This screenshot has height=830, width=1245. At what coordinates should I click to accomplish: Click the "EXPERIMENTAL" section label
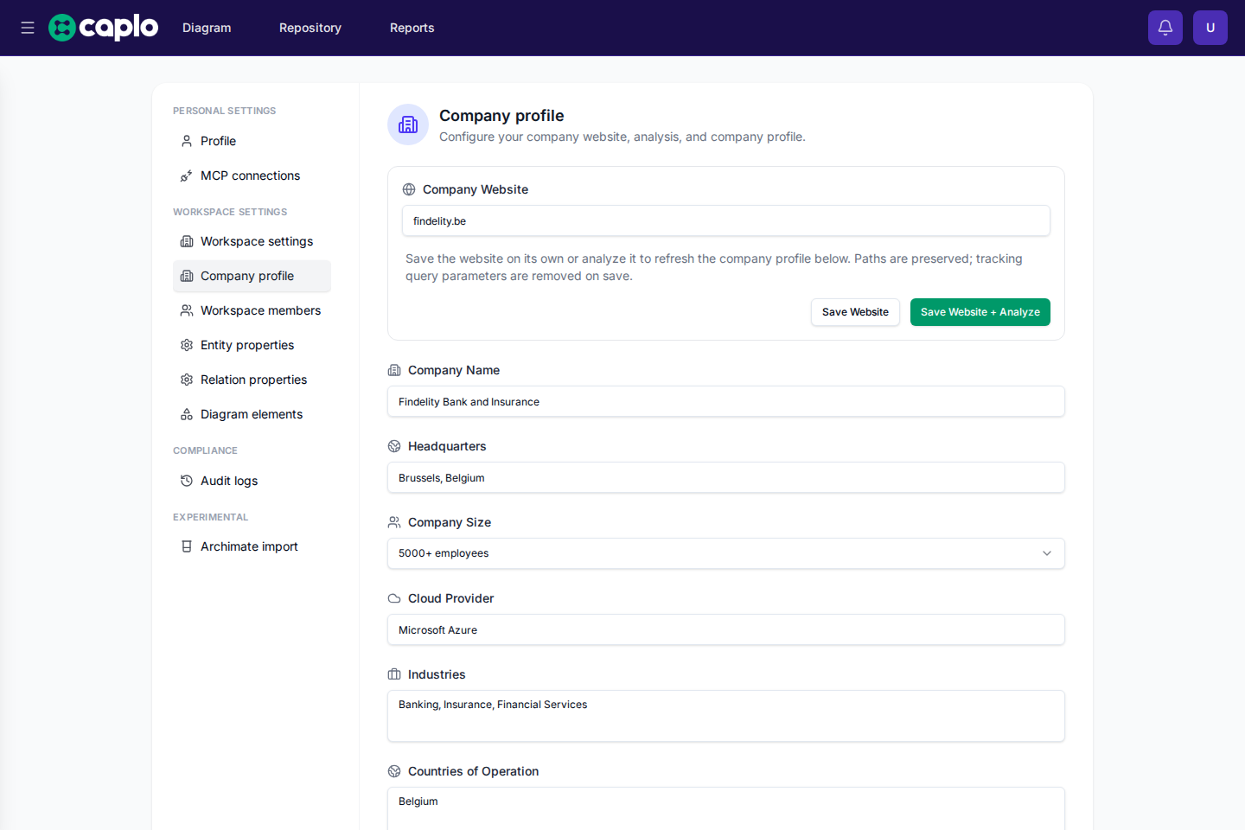[211, 517]
